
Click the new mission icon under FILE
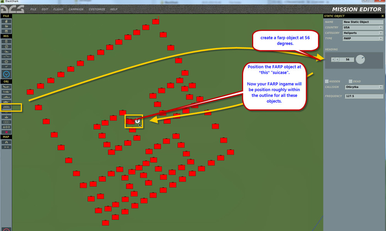6,21
